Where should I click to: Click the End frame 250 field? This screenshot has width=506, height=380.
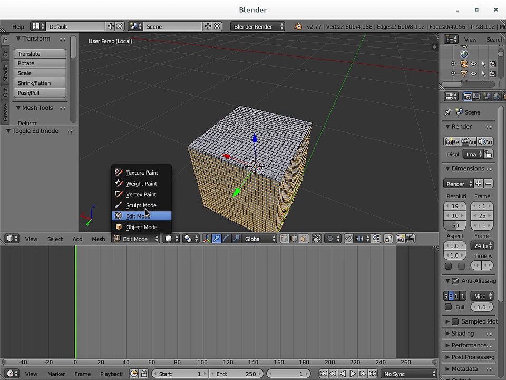[237, 374]
